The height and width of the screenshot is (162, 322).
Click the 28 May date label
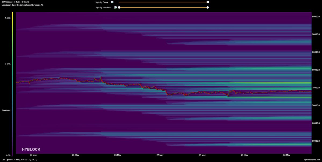pos(202,155)
